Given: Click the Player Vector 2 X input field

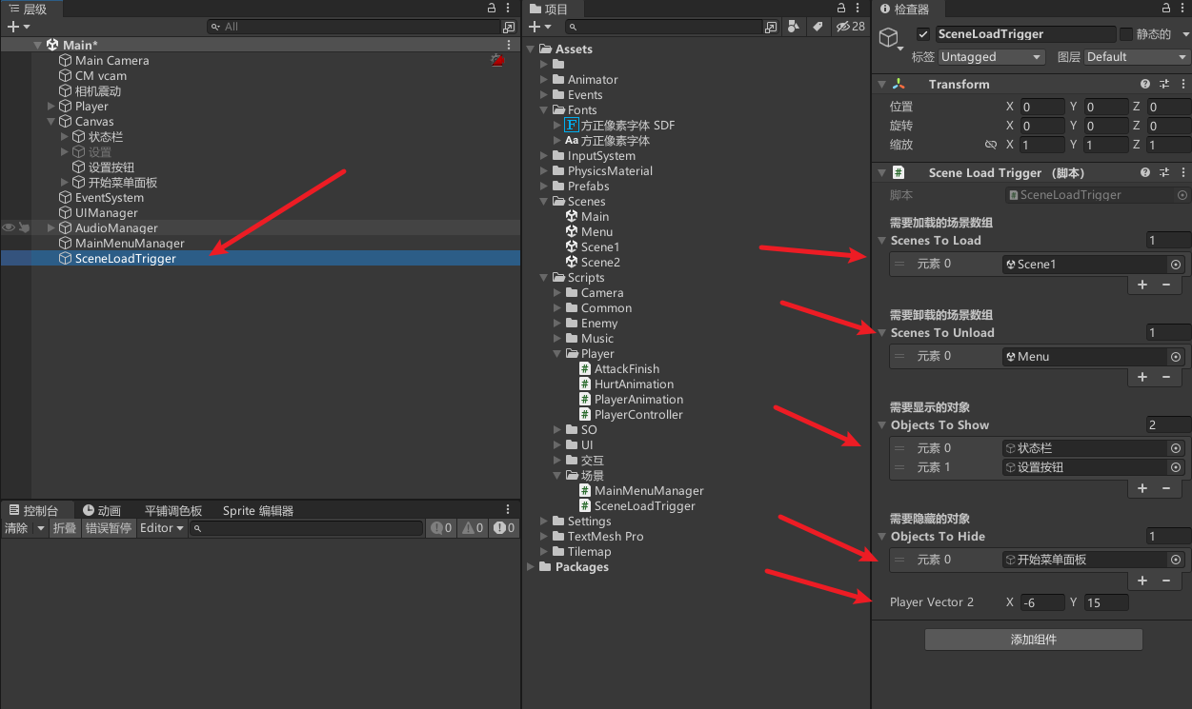Looking at the screenshot, I should click(x=1042, y=601).
